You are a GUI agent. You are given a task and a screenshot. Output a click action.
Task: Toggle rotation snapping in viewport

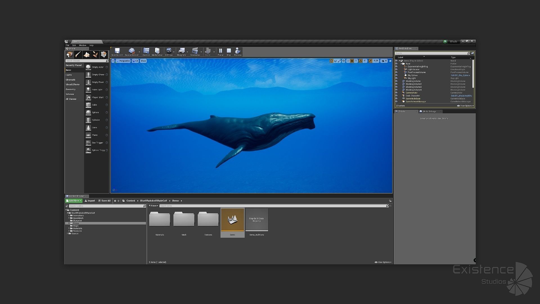click(x=360, y=61)
